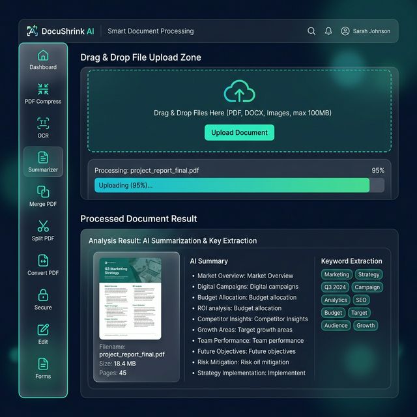Click the 95% percentage value
This screenshot has height=417, width=417.
pyautogui.click(x=378, y=171)
